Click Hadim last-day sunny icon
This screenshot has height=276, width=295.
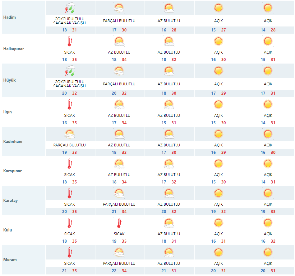(x=268, y=8)
